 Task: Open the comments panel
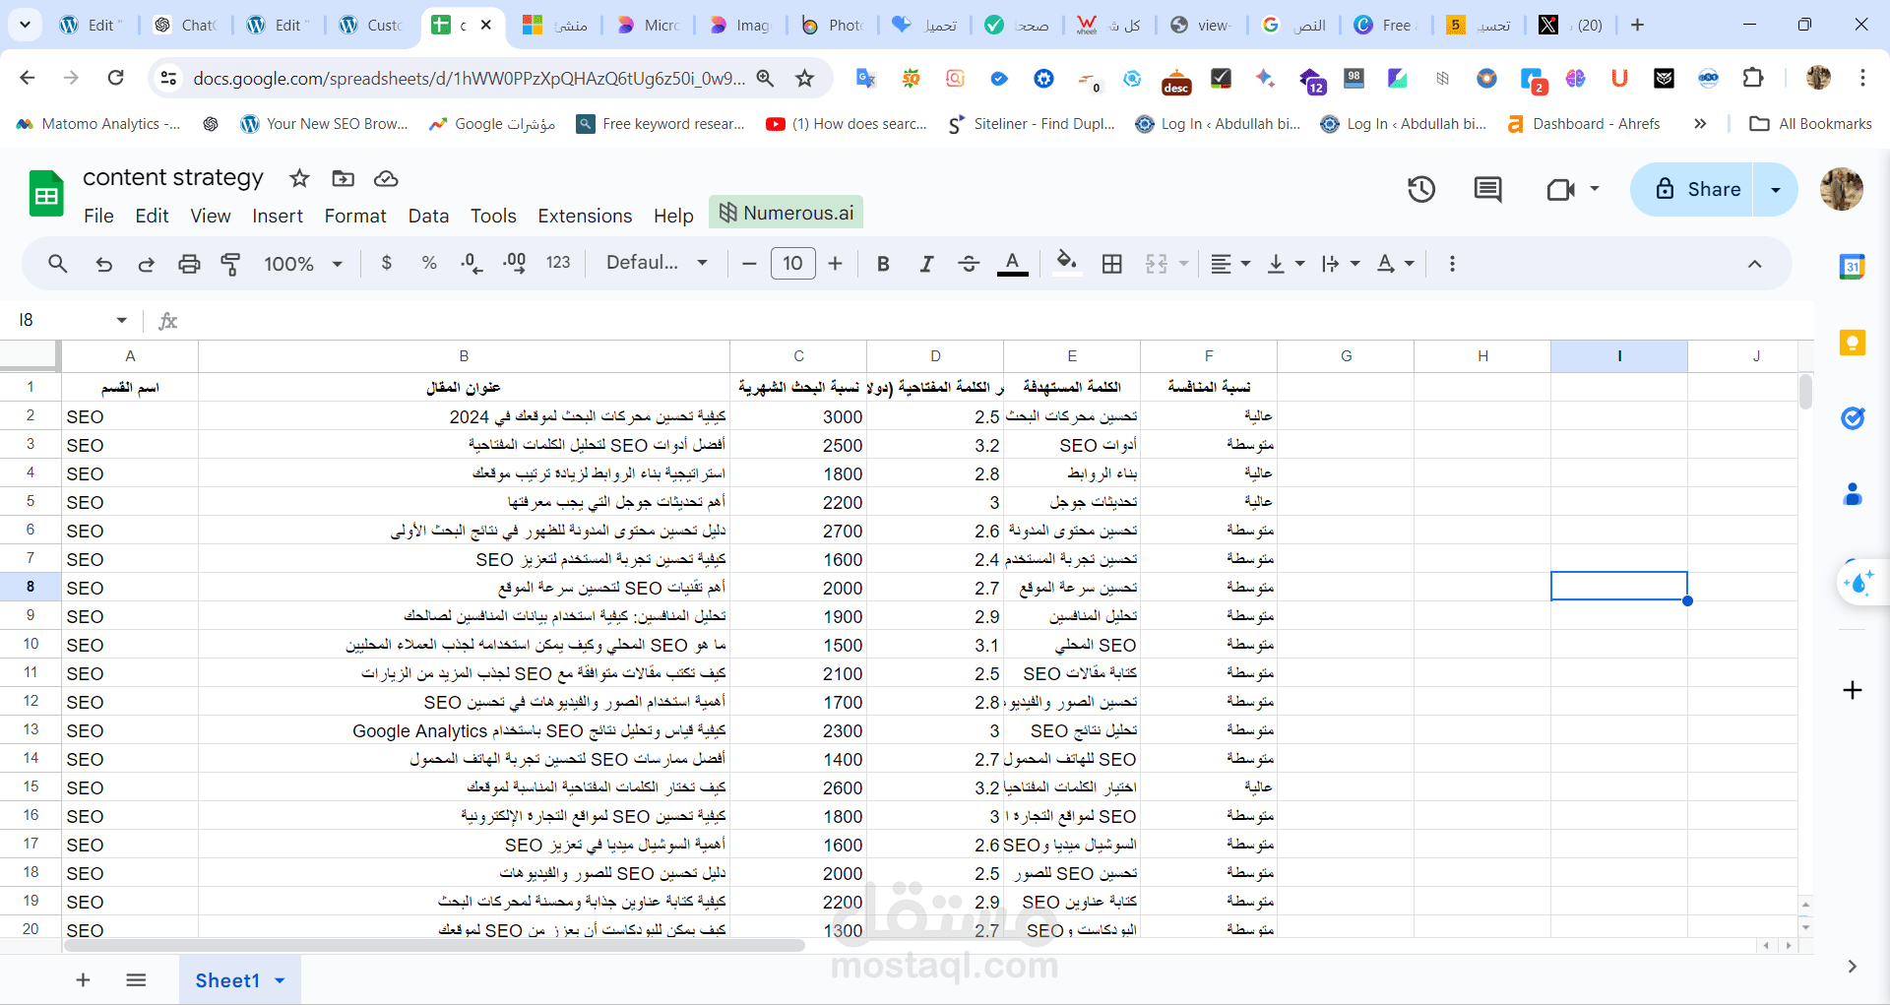pos(1487,189)
